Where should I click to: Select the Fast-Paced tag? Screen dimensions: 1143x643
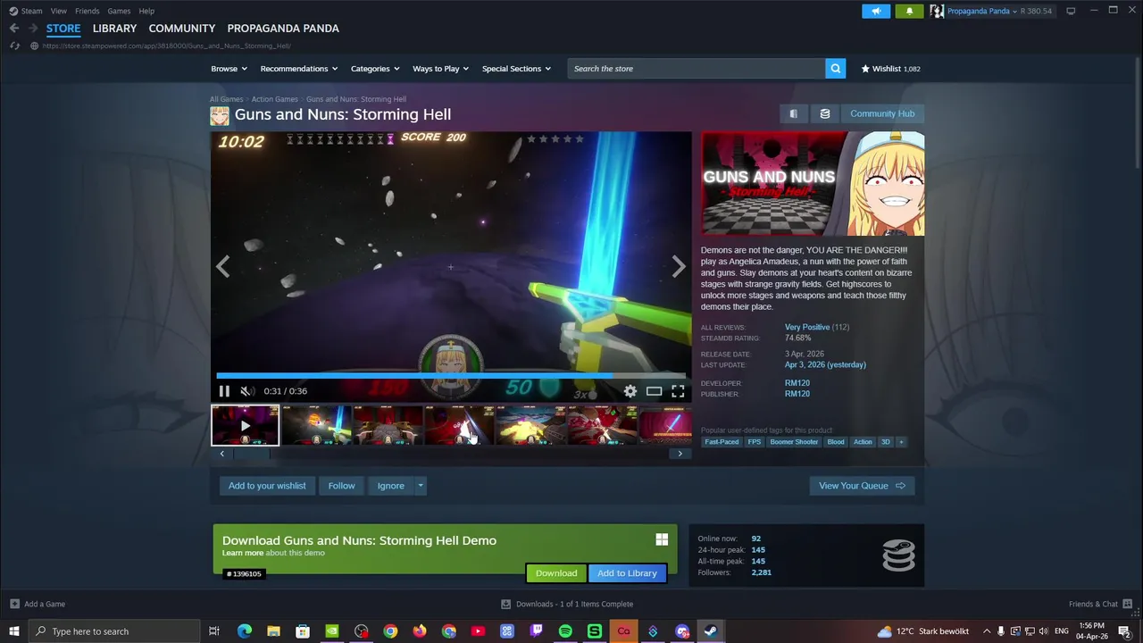click(722, 442)
